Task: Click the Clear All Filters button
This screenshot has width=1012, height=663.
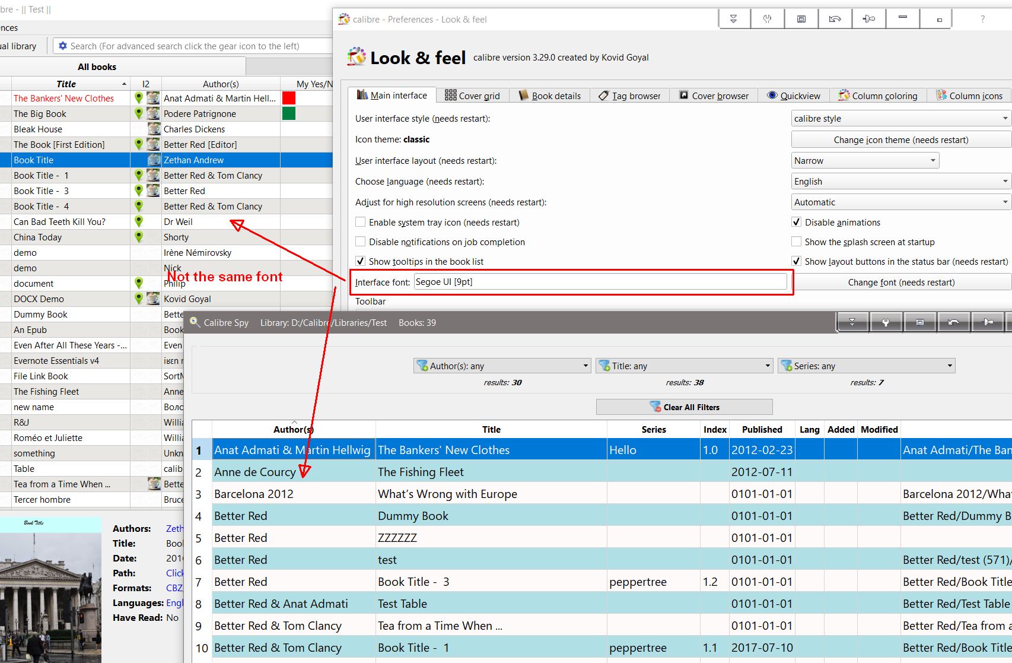Action: [x=684, y=407]
